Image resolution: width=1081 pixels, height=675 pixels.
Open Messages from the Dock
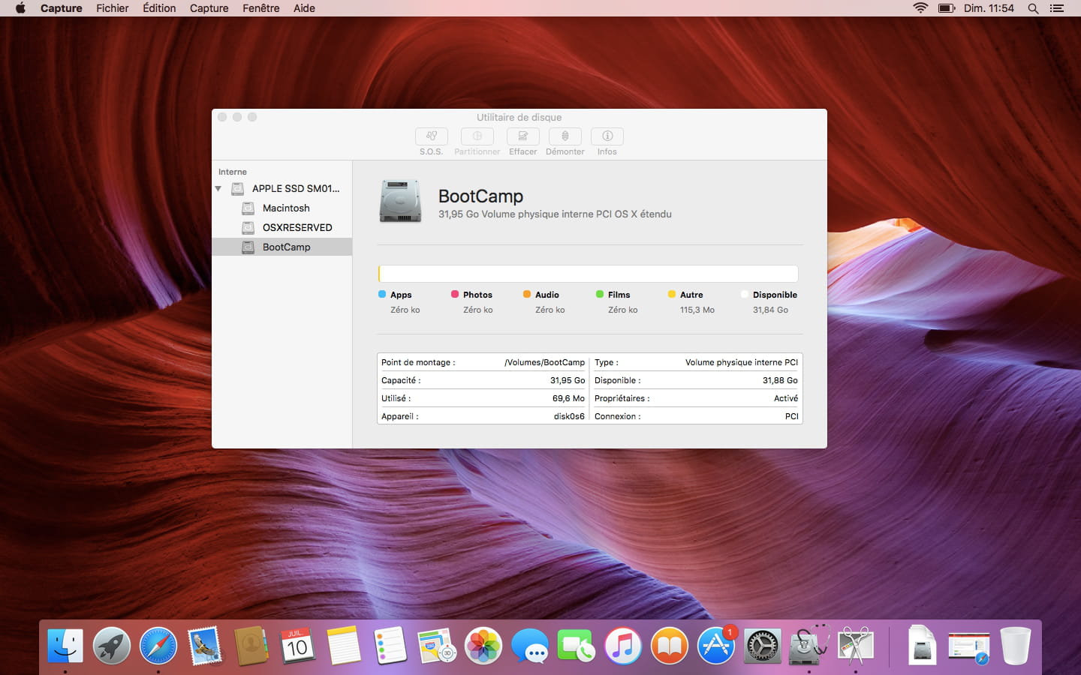click(x=530, y=646)
